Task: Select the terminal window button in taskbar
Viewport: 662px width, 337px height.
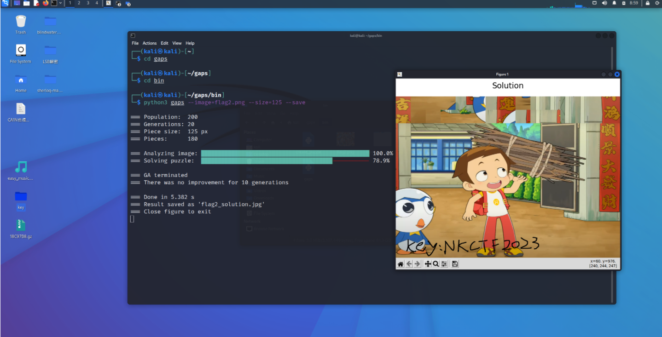Action: pyautogui.click(x=118, y=3)
